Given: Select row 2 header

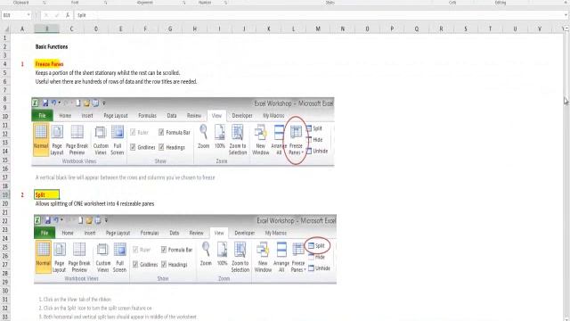Looking at the screenshot, I should coord(5,46).
